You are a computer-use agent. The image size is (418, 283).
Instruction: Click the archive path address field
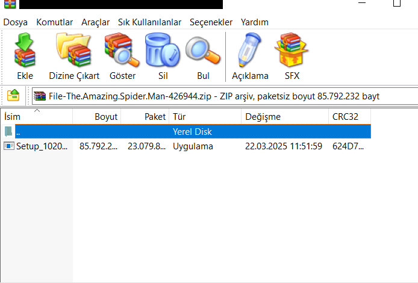click(x=225, y=96)
